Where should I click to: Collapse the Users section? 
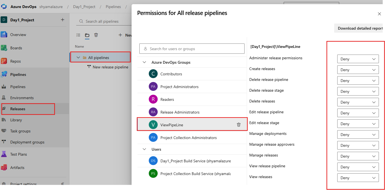pyautogui.click(x=144, y=149)
